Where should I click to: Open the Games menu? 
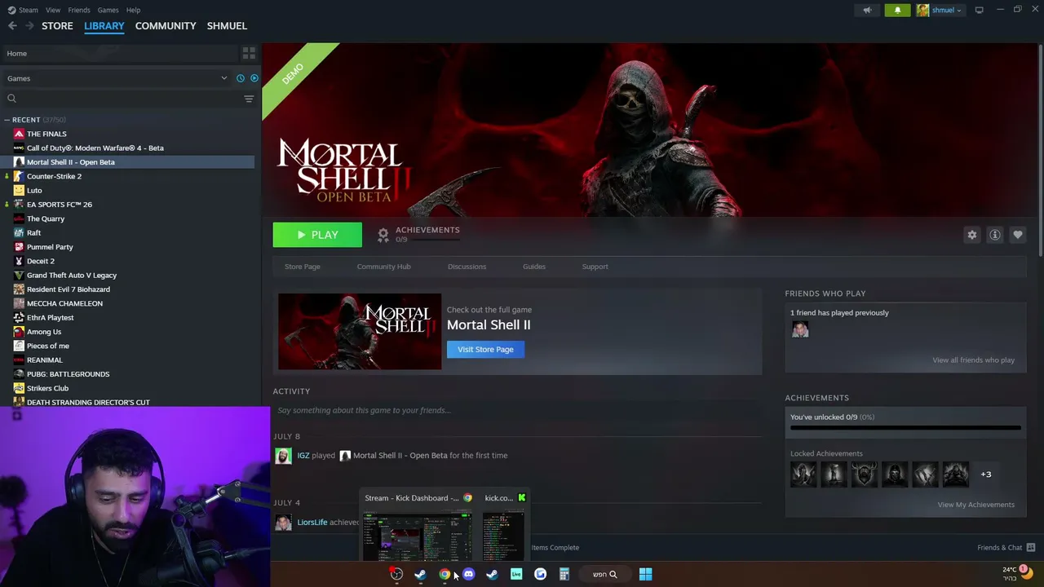(x=108, y=10)
